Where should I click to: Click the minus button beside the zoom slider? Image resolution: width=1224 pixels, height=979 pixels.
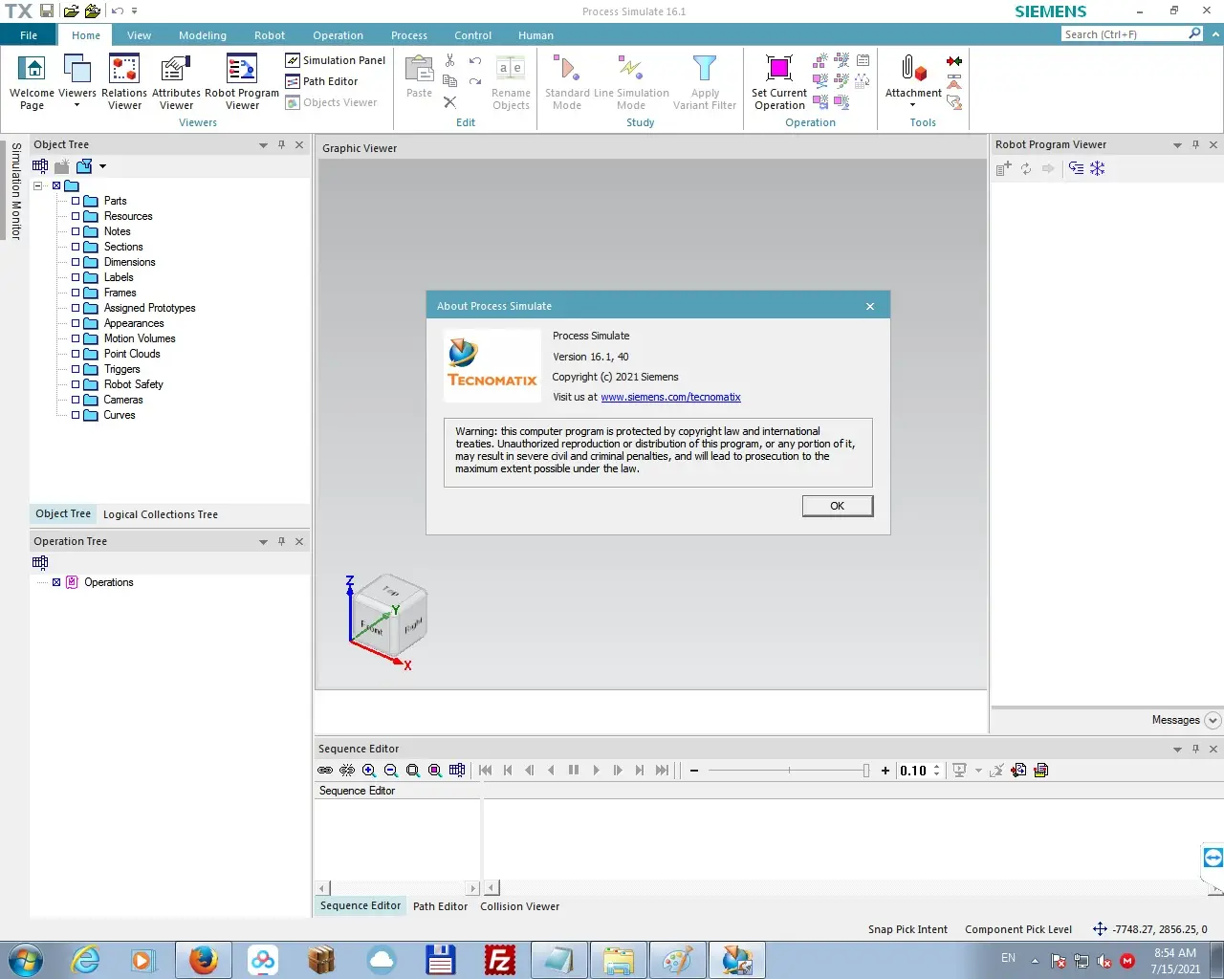click(x=694, y=771)
